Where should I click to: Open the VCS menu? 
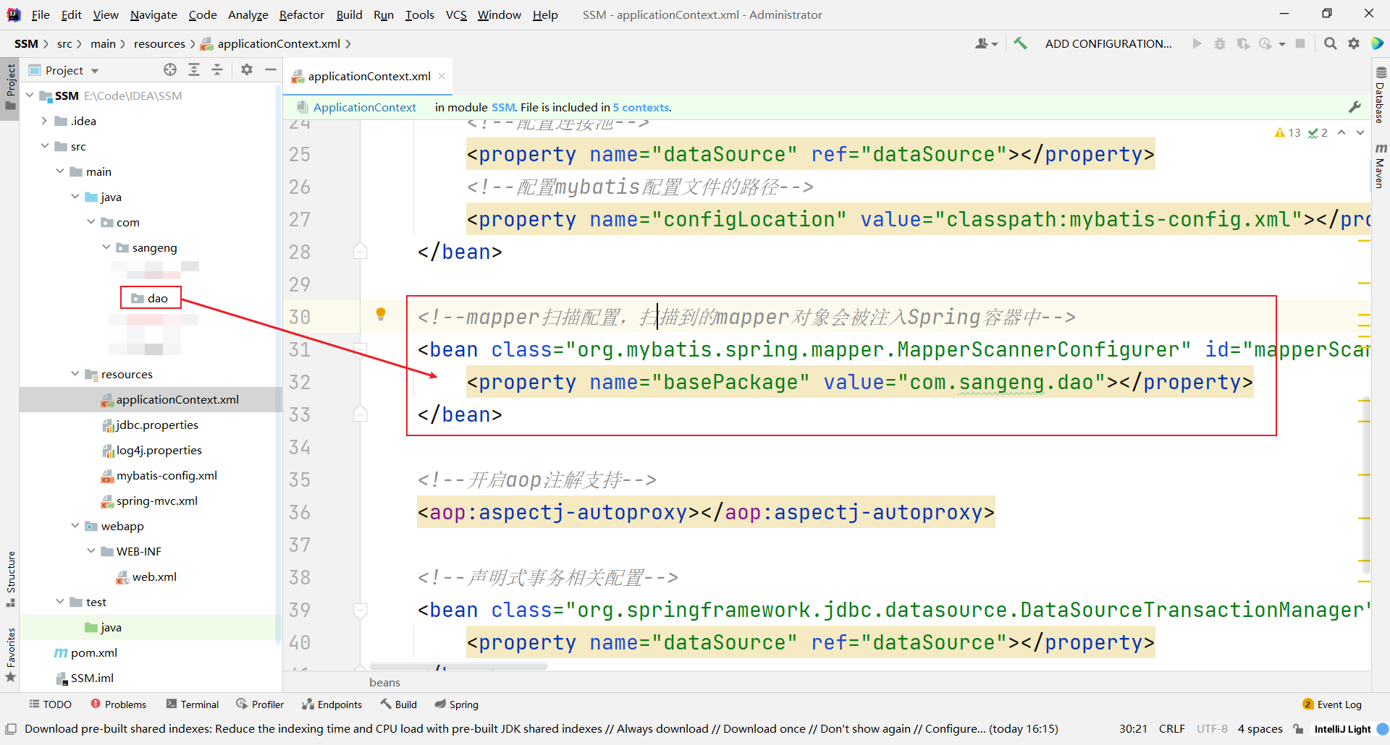click(x=456, y=14)
